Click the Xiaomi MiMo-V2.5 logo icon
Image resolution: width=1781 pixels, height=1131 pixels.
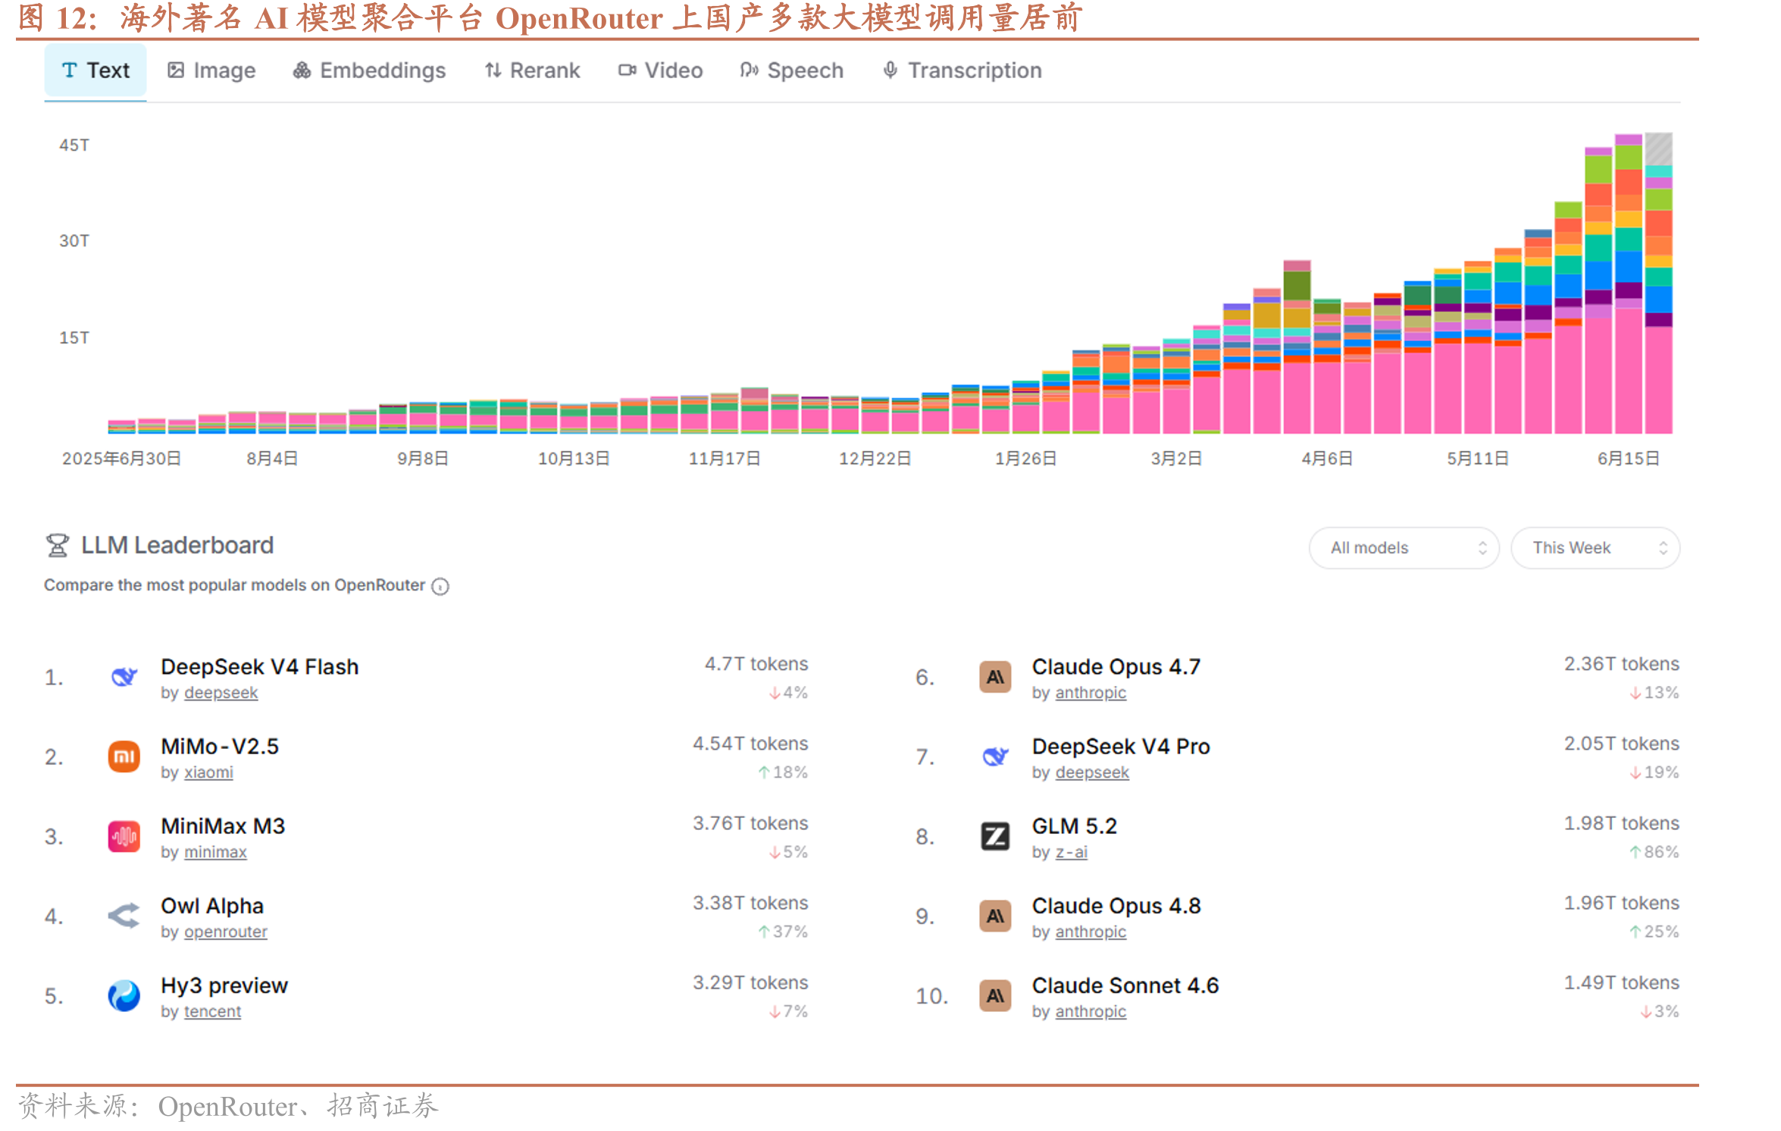124,757
